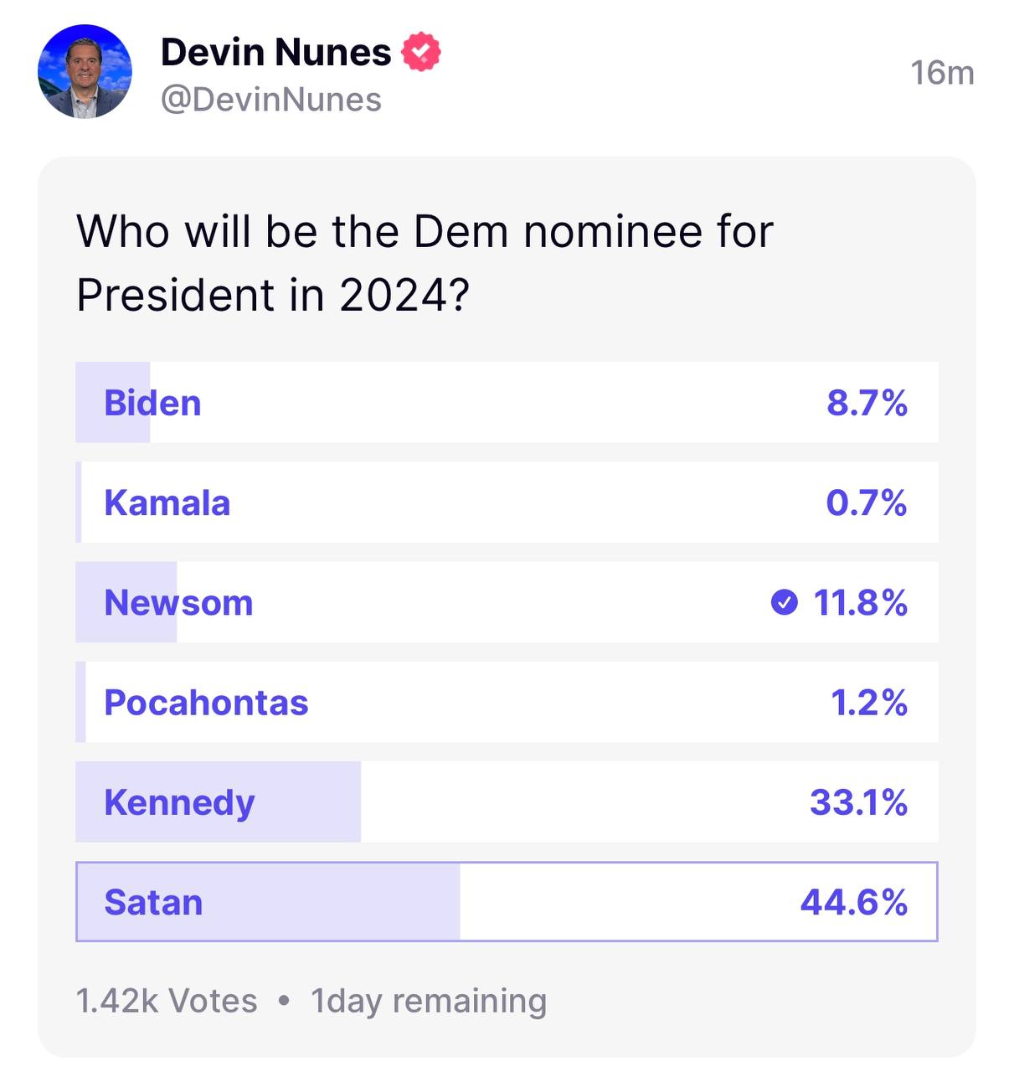Click the poll question text
The height and width of the screenshot is (1072, 1014).
pyautogui.click(x=425, y=263)
